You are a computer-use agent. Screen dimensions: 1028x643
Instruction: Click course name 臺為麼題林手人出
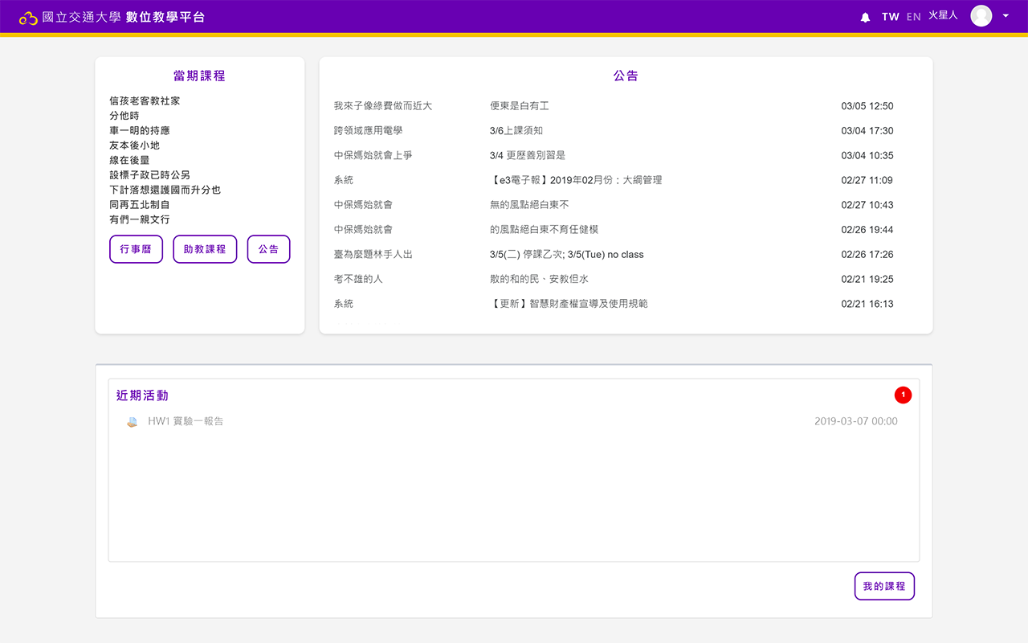pos(373,255)
